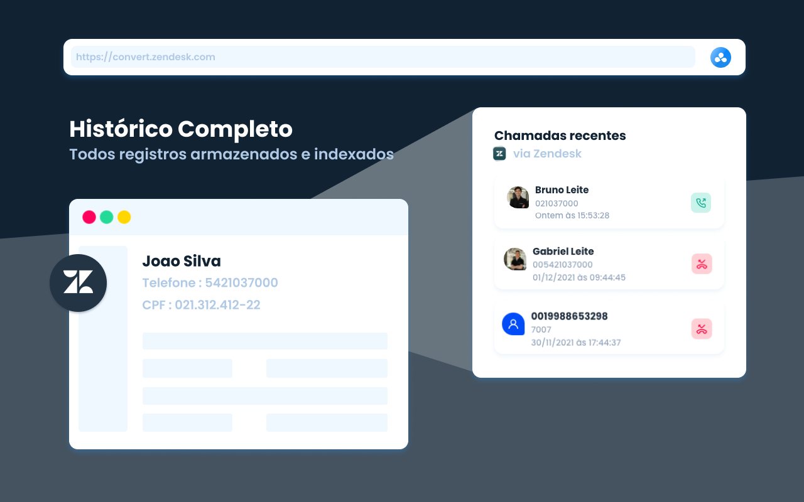Open Bruno Leite's profile photo
Viewport: 804px width, 502px height.
click(x=518, y=197)
